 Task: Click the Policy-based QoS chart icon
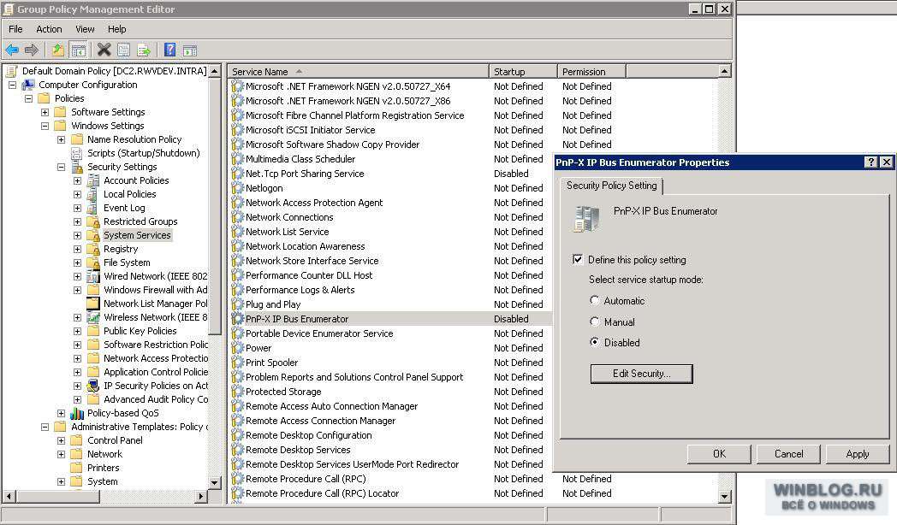click(x=77, y=414)
